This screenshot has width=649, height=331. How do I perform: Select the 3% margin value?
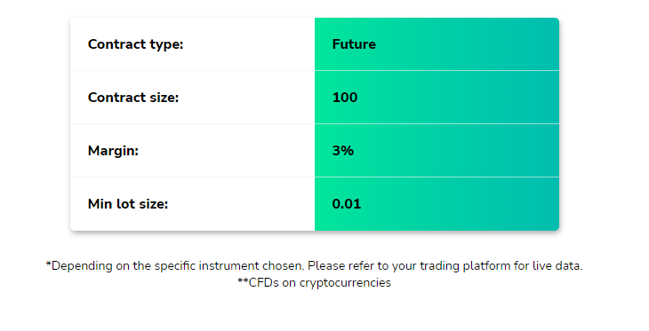pyautogui.click(x=342, y=151)
